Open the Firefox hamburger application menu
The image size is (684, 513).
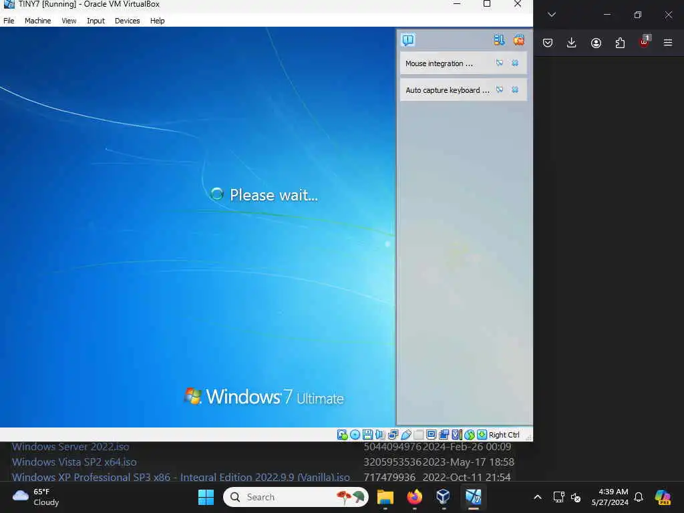(668, 43)
